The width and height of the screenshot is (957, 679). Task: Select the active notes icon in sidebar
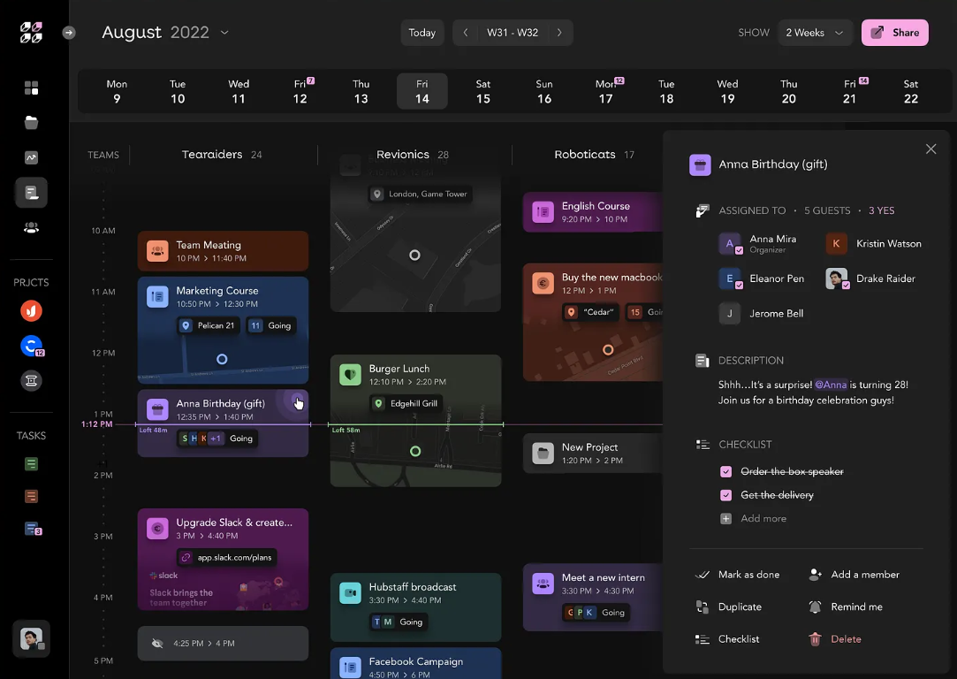pos(31,193)
